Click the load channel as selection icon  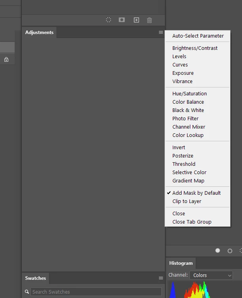pos(108,20)
